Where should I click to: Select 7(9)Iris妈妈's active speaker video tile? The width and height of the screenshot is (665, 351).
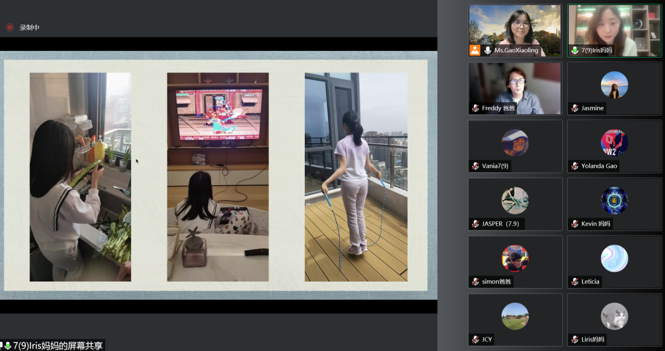tap(614, 31)
